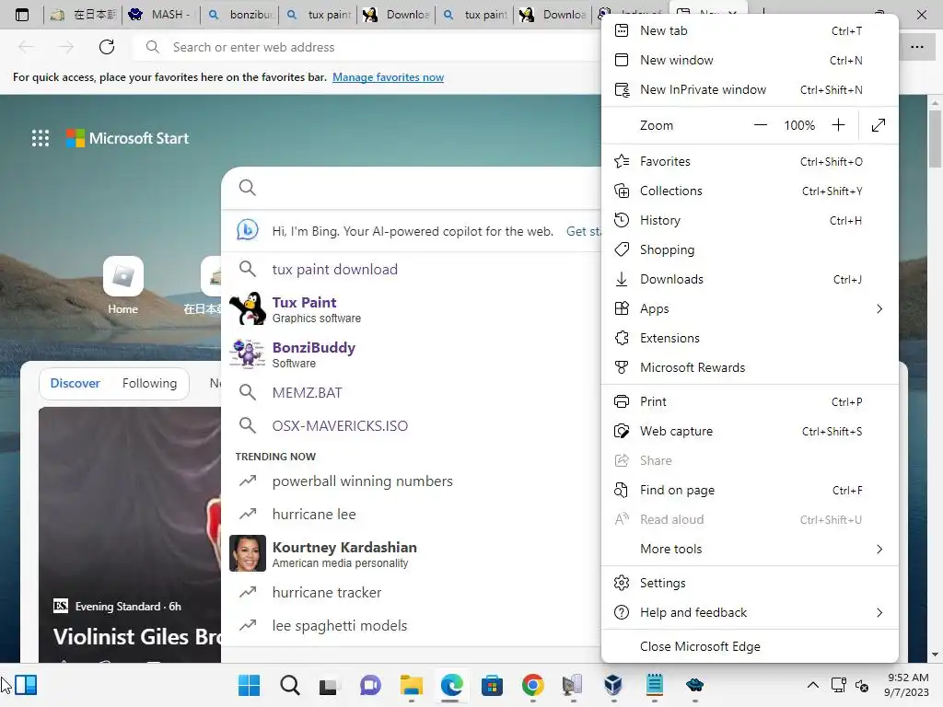943x707 pixels.
Task: Open a New InPrivate window
Action: coord(750,89)
